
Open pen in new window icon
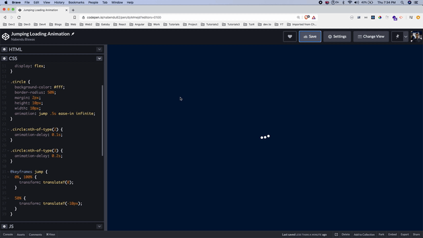point(336,235)
